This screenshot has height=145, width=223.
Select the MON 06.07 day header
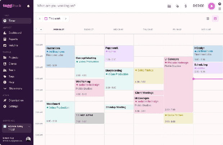pos(59,29)
